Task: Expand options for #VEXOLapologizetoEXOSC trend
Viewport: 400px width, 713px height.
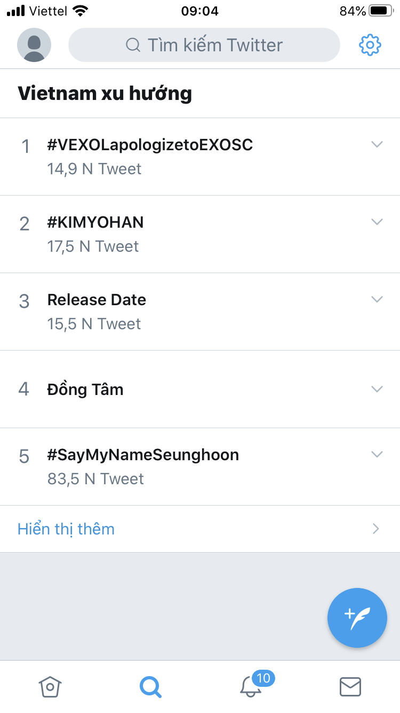Action: (x=377, y=144)
